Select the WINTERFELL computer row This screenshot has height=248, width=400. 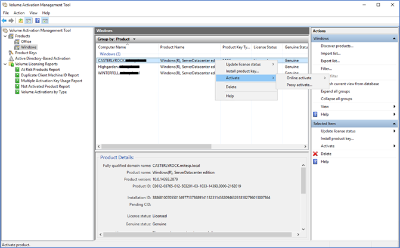pos(156,73)
